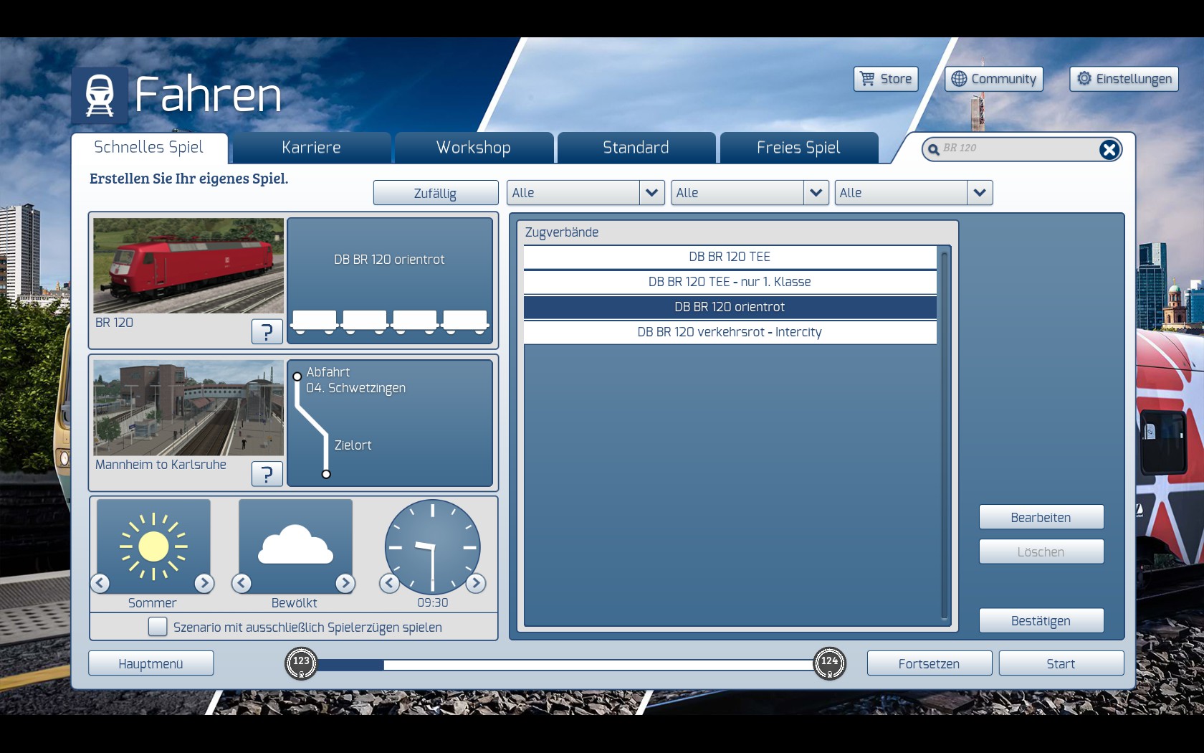Select the red BR 120 locomotive thumbnail
Viewport: 1204px width, 753px height.
(x=188, y=266)
